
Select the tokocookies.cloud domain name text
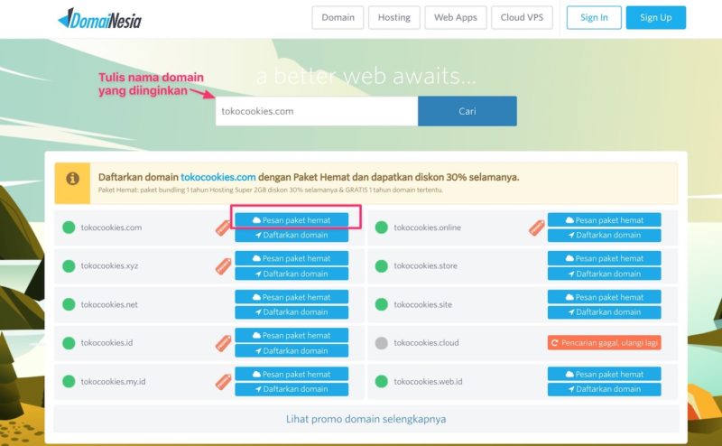(426, 343)
